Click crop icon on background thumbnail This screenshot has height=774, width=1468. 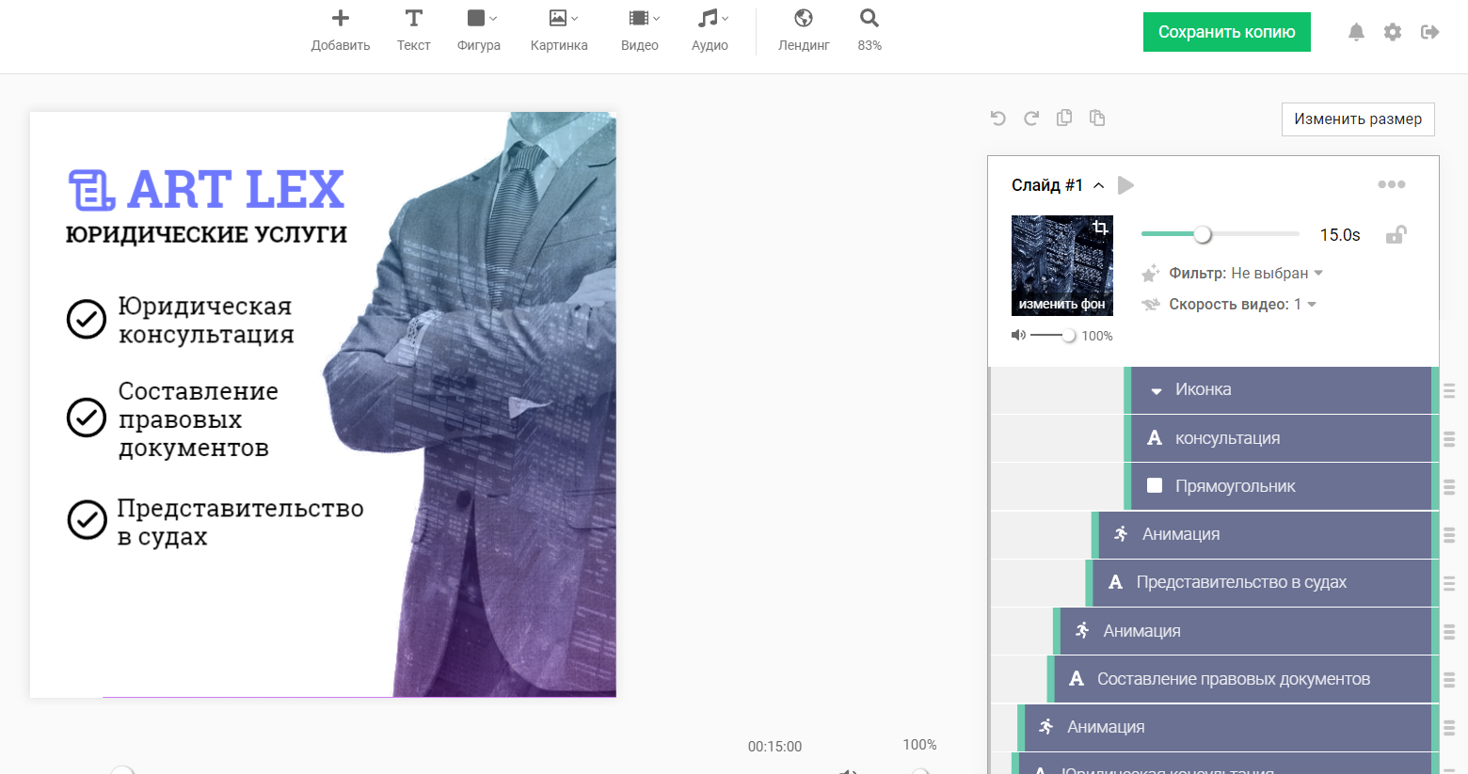point(1100,228)
